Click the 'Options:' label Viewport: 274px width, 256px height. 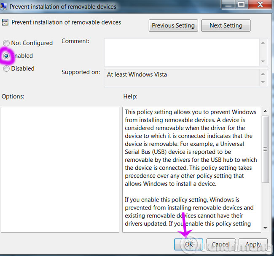coord(13,96)
